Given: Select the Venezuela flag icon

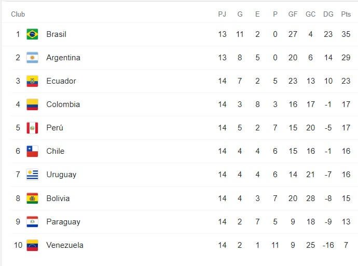Looking at the screenshot, I should point(32,245).
